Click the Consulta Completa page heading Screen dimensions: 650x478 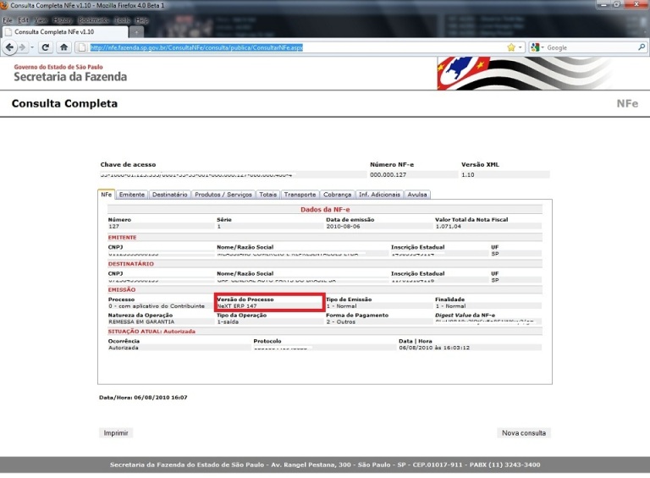tap(64, 103)
